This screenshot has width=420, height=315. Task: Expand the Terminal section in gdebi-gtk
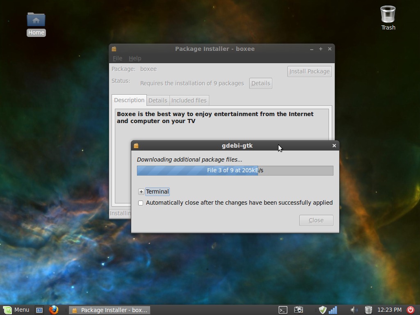[141, 192]
